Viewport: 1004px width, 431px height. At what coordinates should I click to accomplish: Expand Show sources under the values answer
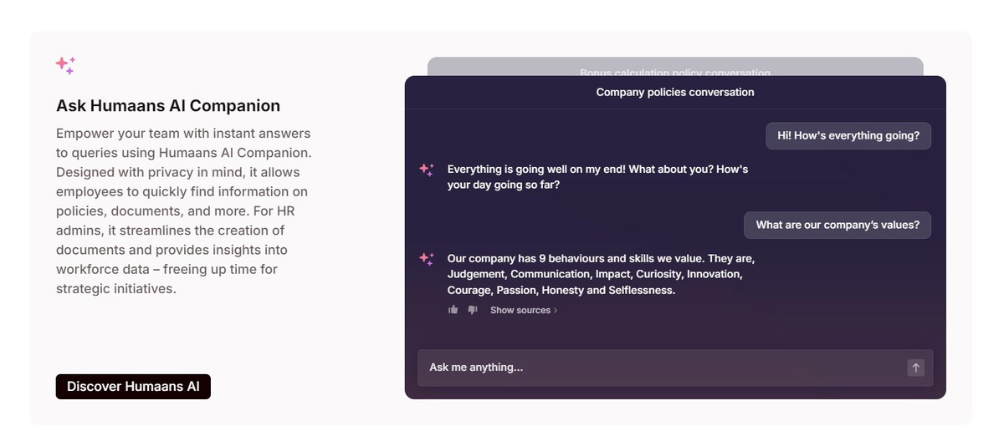(x=520, y=311)
